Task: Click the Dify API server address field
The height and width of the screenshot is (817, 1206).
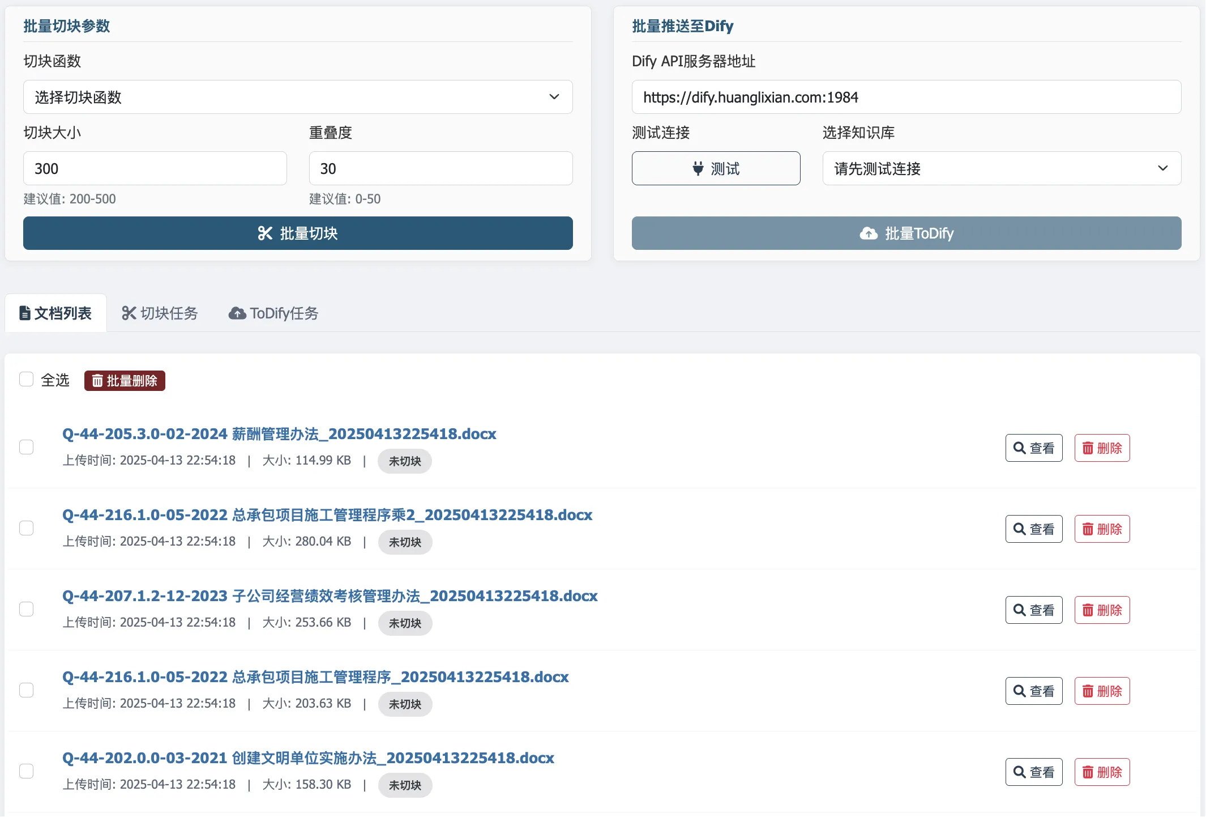Action: [906, 97]
